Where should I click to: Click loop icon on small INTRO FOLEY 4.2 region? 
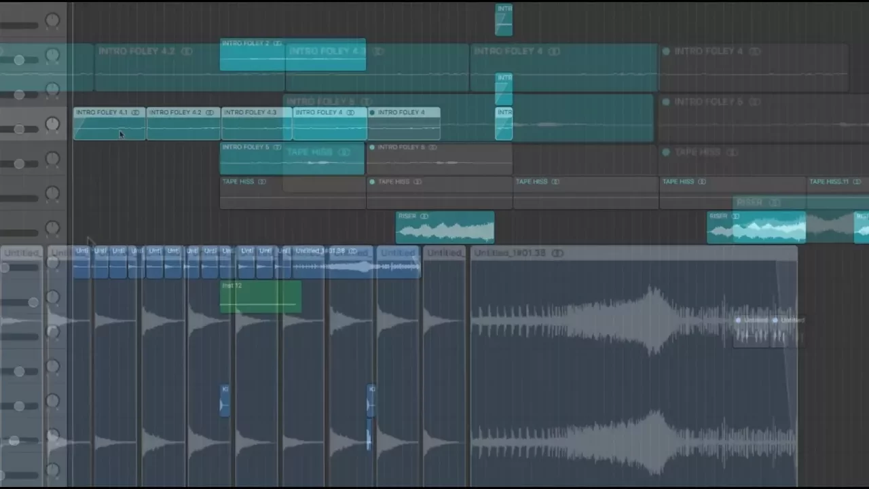[x=209, y=113]
